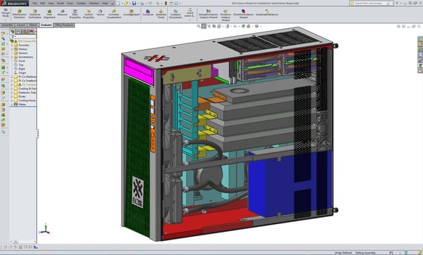Image resolution: width=423 pixels, height=255 pixels.
Task: Open the Design Study tool
Action: click(x=6, y=13)
